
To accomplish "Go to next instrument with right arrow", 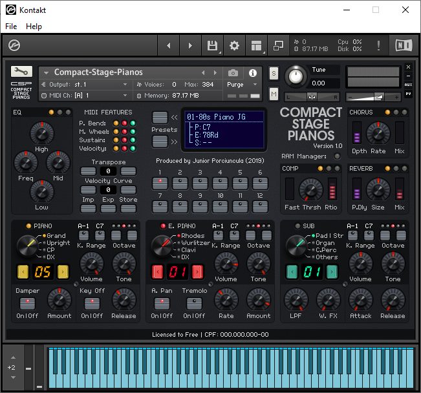I will tap(190, 46).
